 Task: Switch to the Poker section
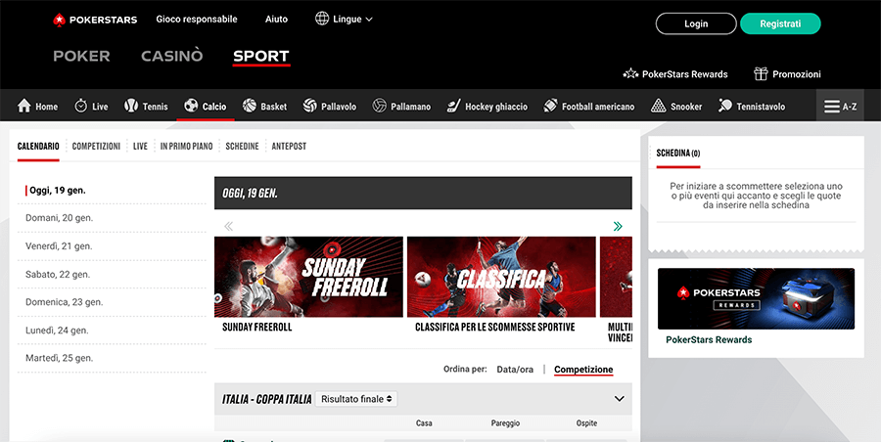tap(81, 56)
